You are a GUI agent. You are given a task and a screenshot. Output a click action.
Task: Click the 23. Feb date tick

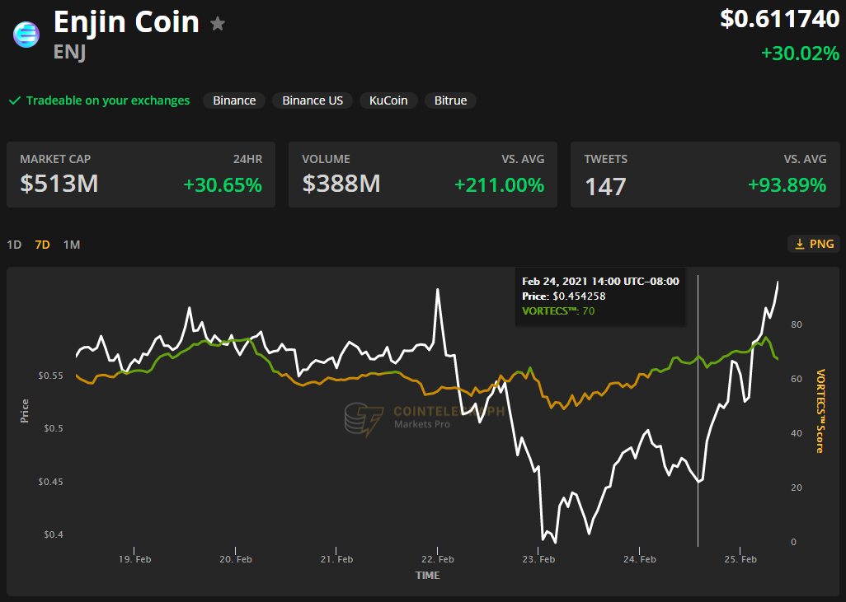click(538, 559)
